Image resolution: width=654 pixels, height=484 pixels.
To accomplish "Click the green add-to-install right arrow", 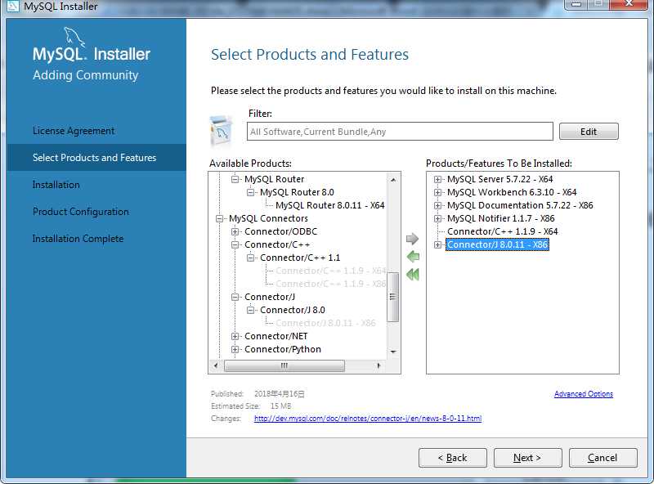I will (412, 239).
